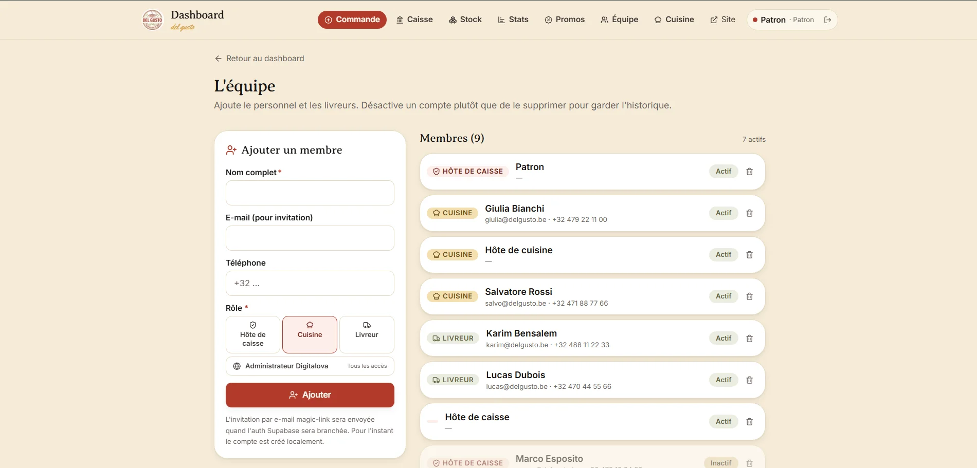977x468 pixels.
Task: Focus the Nom complet field
Action: (310, 193)
